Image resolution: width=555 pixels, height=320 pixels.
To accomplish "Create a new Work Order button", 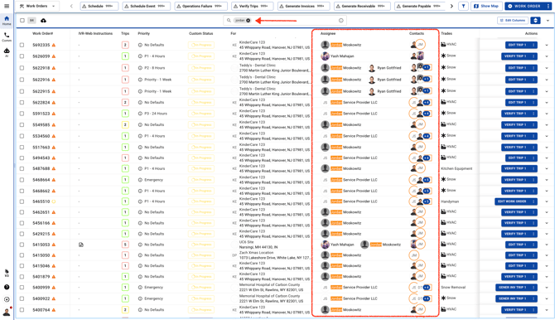I will tap(524, 6).
